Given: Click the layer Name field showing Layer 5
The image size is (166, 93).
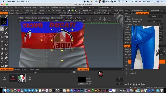Looking at the screenshot, I should coord(155,16).
